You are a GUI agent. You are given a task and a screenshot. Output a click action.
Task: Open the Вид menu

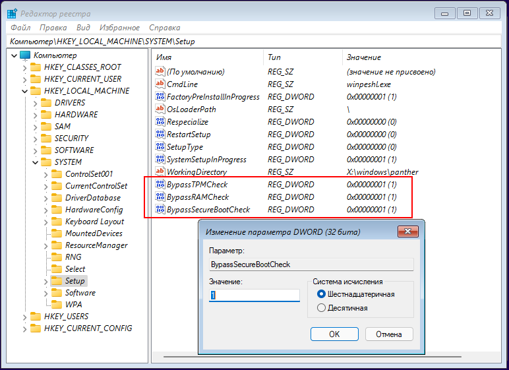[x=83, y=28]
